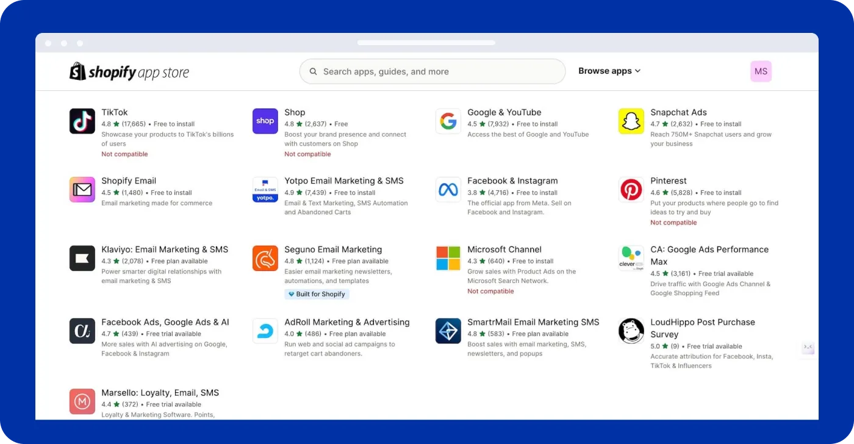Screen dimensions: 854x444
Task: Open the MS user account avatar
Action: (761, 71)
